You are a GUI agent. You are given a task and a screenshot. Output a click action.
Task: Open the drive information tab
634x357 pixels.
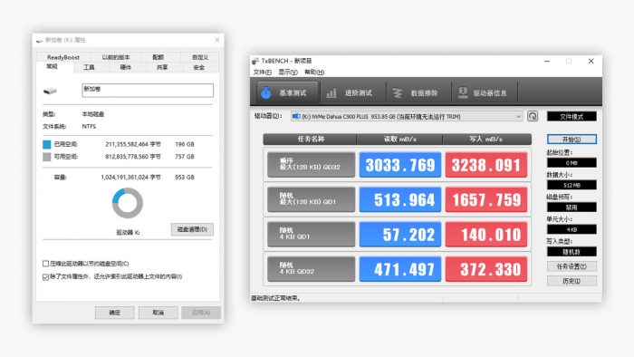(x=484, y=92)
